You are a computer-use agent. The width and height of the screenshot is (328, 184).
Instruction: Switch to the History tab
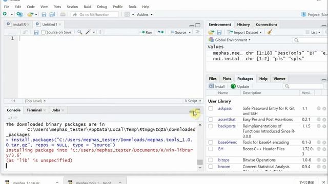click(x=243, y=25)
